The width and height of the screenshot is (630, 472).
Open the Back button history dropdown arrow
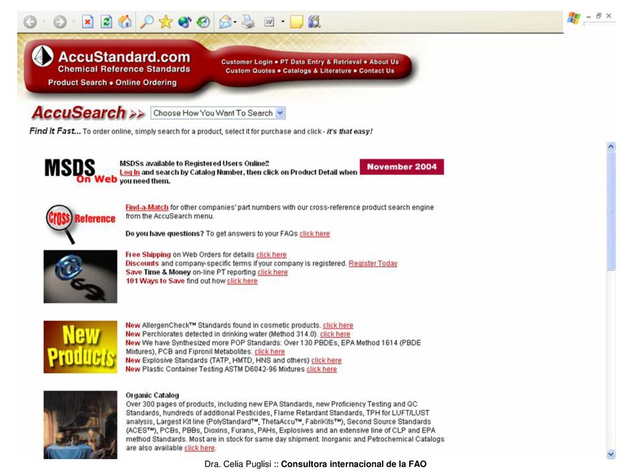point(44,22)
